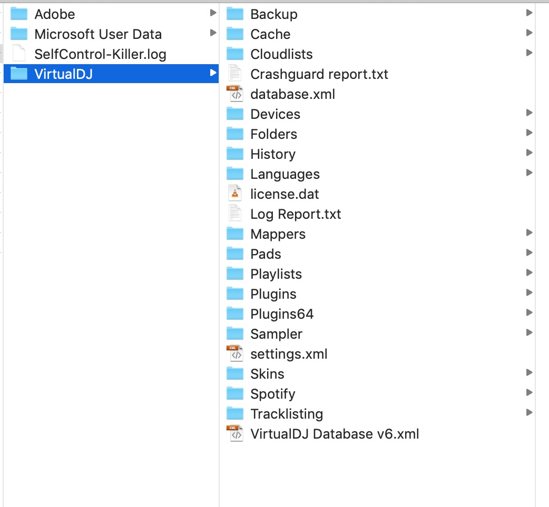Select the Plugins64 folder name
This screenshot has width=549, height=507.
pyautogui.click(x=282, y=314)
